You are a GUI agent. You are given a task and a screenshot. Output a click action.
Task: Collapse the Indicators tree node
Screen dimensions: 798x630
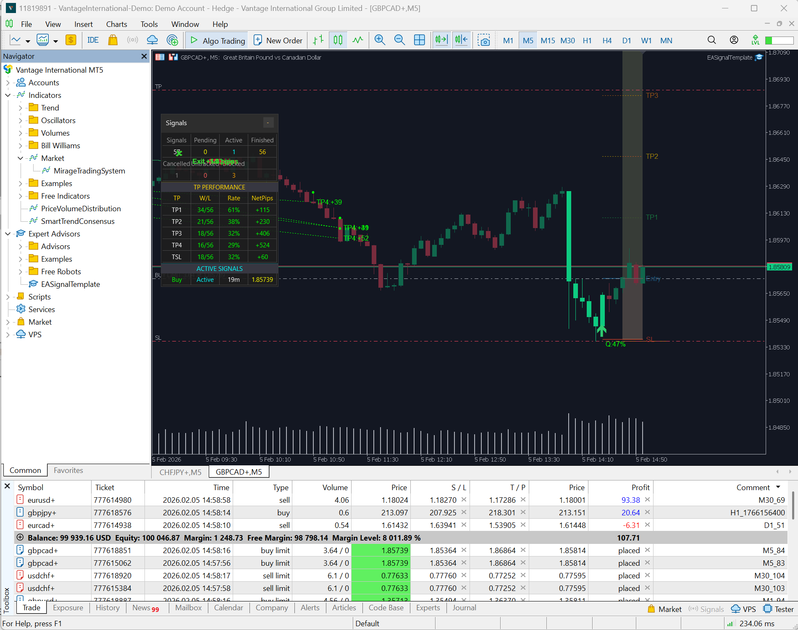pyautogui.click(x=8, y=95)
